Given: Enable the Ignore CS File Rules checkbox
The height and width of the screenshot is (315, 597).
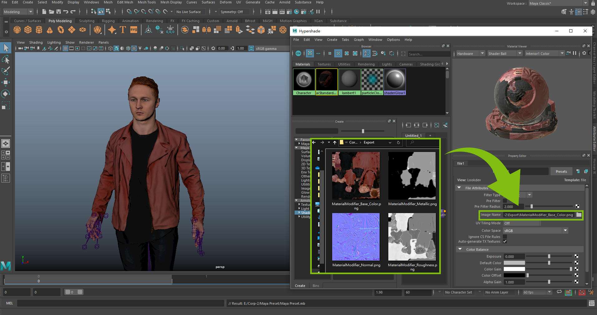Looking at the screenshot, I should (505, 237).
